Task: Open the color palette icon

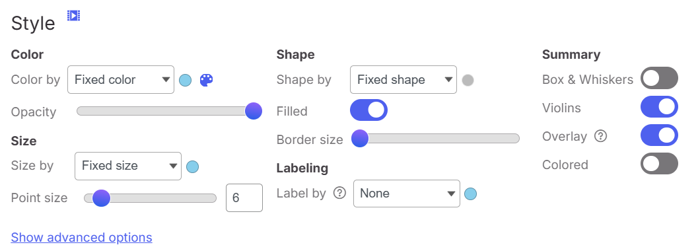Action: coord(206,81)
